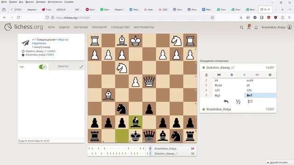Click the black king piece
Screen dimensions: 294x165
pyautogui.click(x=136, y=136)
